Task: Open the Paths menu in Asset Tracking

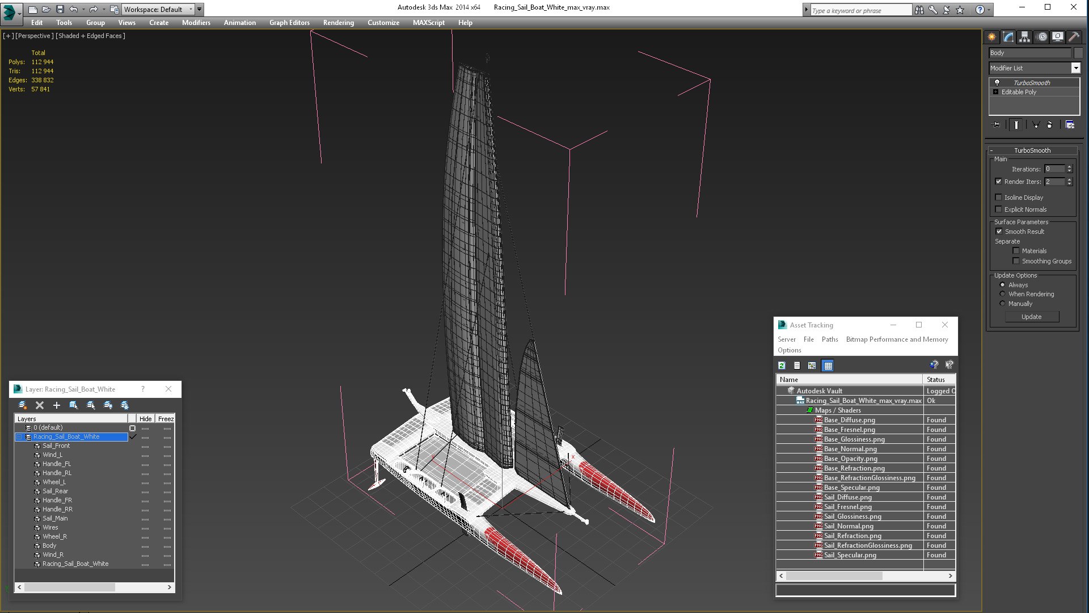Action: tap(830, 339)
